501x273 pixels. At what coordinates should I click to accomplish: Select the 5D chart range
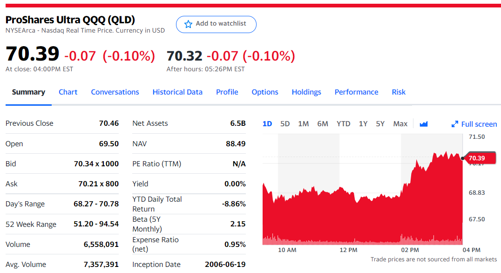285,124
